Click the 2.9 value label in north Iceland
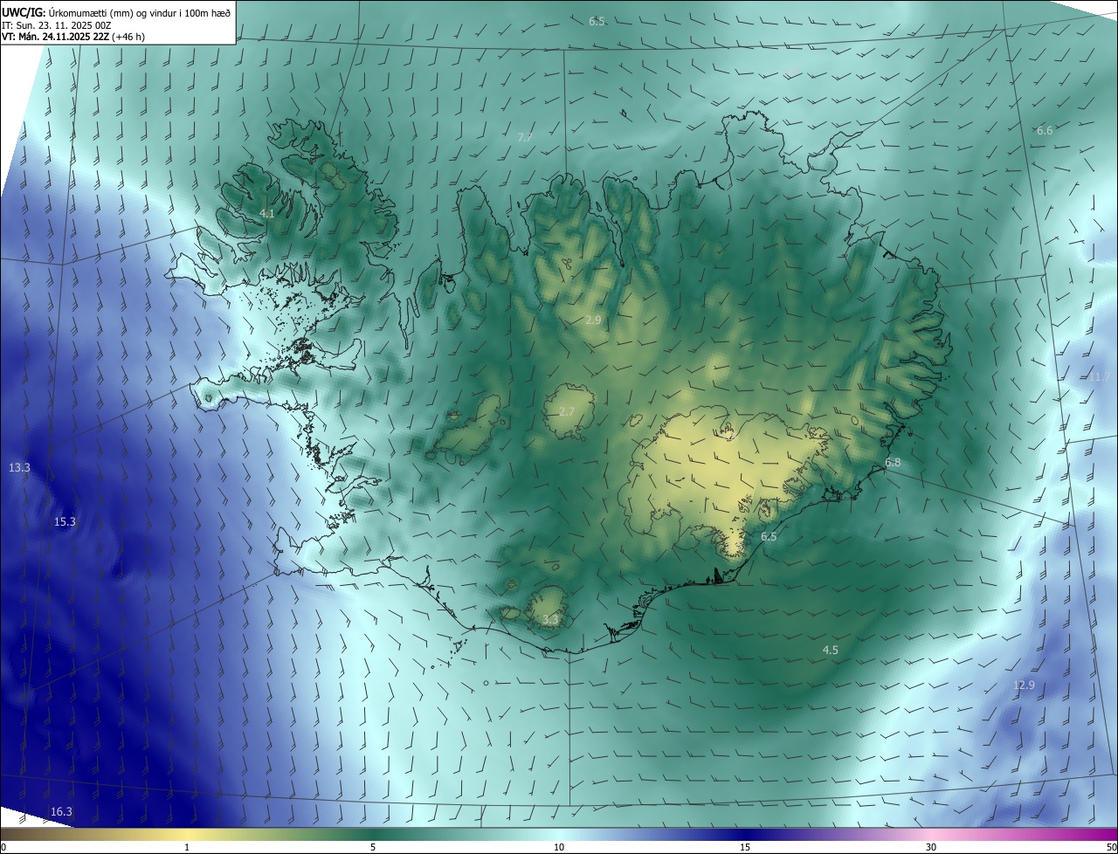Image resolution: width=1118 pixels, height=854 pixels. [593, 320]
